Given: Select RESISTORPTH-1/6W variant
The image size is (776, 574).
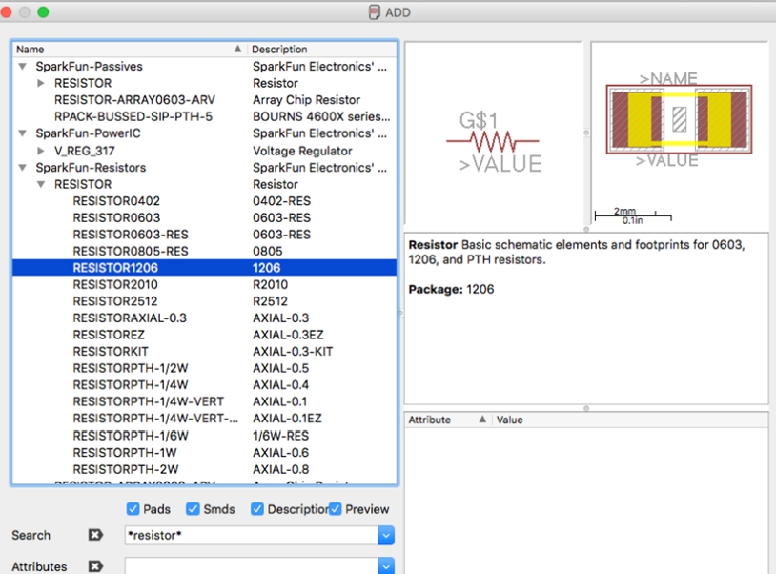Looking at the screenshot, I should pos(204,436).
